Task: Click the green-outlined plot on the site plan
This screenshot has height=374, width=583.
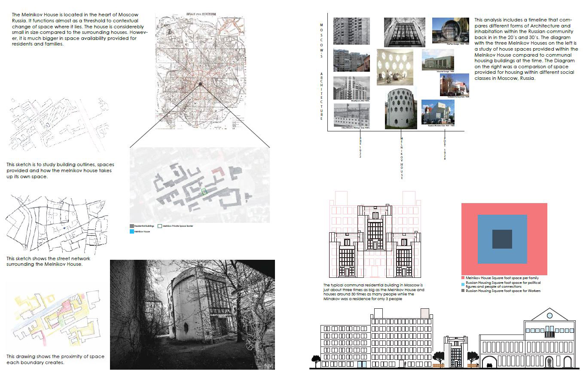Action: point(205,192)
